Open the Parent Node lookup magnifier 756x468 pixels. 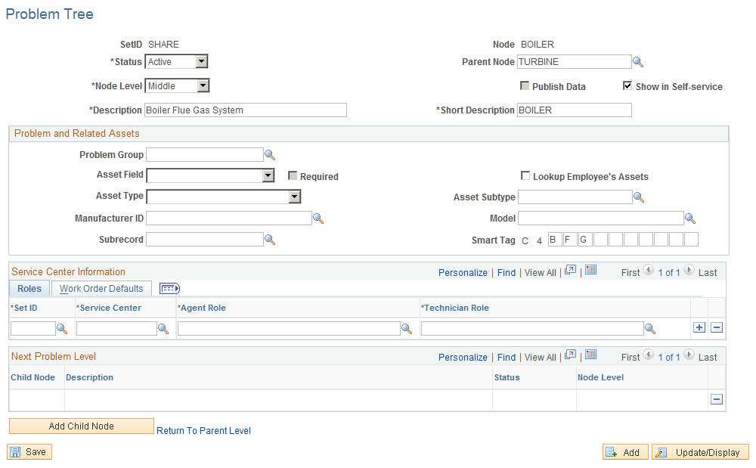pos(638,62)
